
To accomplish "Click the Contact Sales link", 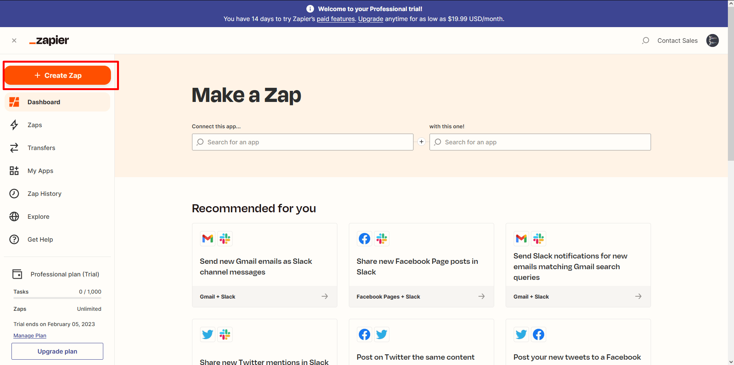I will [677, 40].
